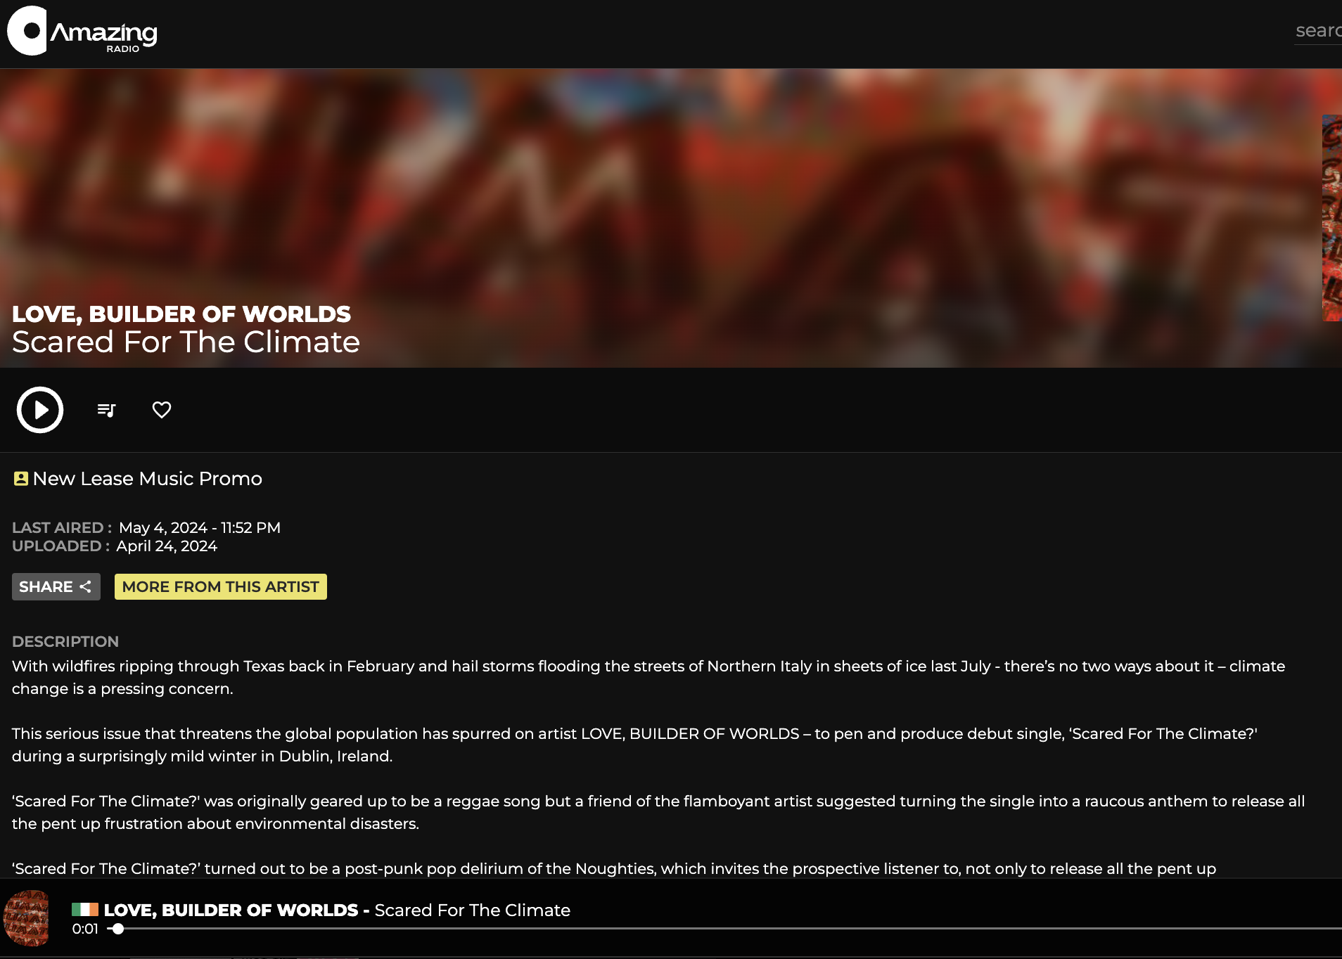Play the Scared For The Climate track

click(x=40, y=410)
